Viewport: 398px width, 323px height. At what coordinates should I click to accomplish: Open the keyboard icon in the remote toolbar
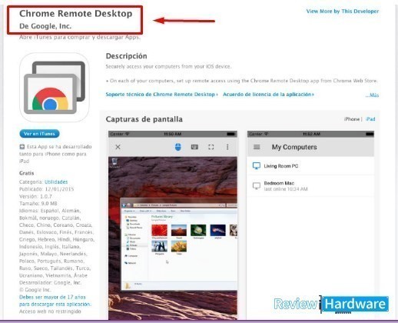click(194, 147)
